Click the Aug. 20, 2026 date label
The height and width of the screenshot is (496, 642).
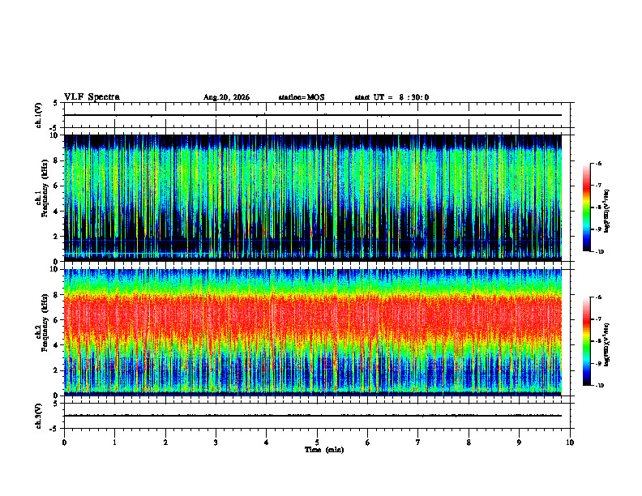pyautogui.click(x=226, y=97)
